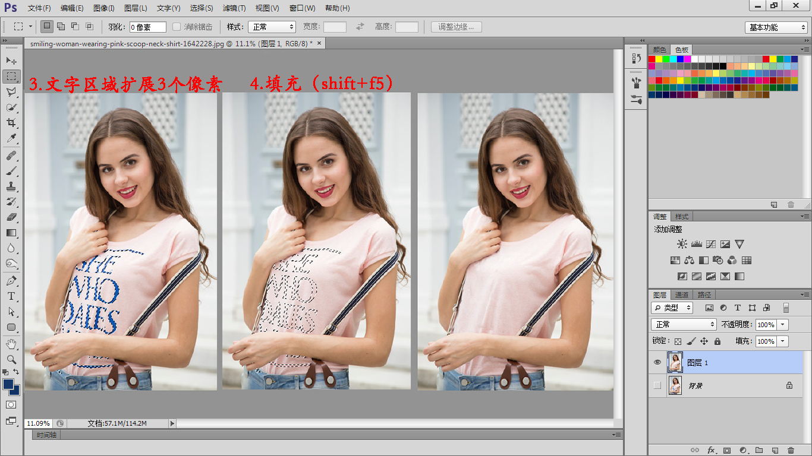Add a Color Balance adjustment
This screenshot has width=812, height=456.
pyautogui.click(x=689, y=260)
